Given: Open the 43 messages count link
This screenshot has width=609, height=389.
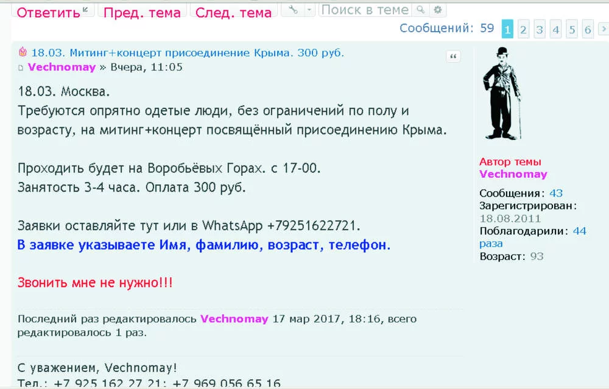Looking at the screenshot, I should [x=556, y=193].
